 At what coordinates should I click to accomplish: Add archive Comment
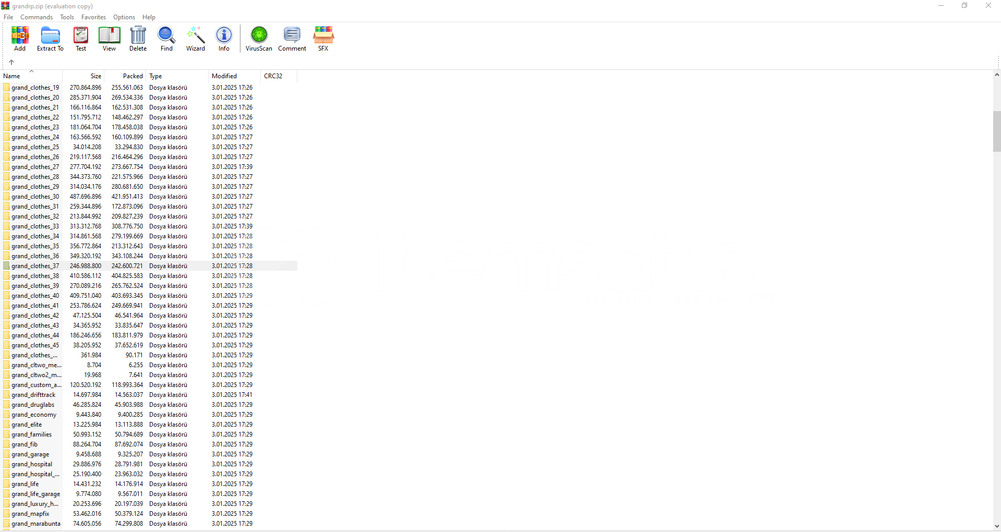coord(292,39)
